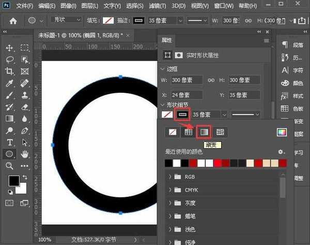
Task: Select the Zoom tool in toolbox
Action: (9, 166)
